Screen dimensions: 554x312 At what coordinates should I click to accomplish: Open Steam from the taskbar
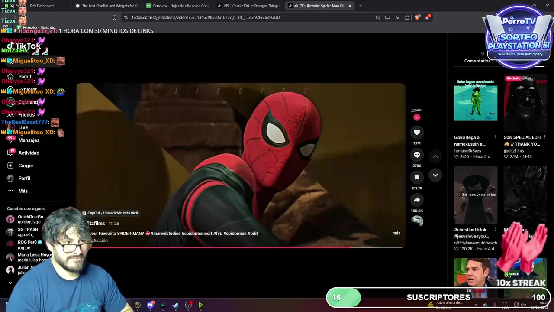pos(175,305)
